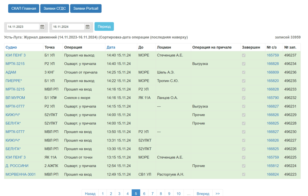308x196 pixels.
Task: Open vessel link Д. РОССИНИ
Action: [x=17, y=166]
